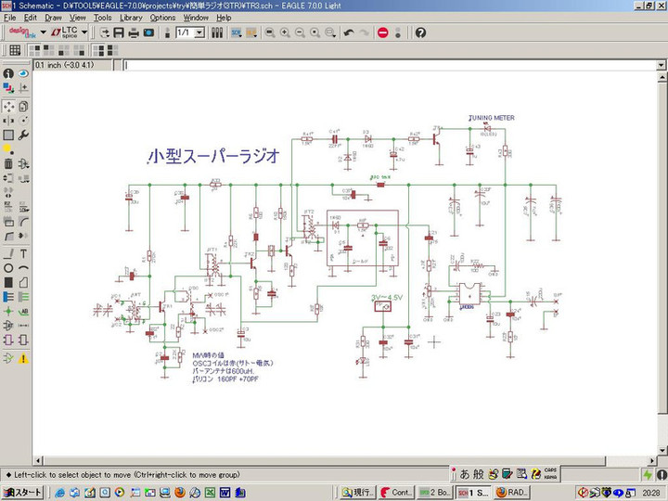This screenshot has width=668, height=501.
Task: Open the Options menu
Action: pyautogui.click(x=162, y=17)
